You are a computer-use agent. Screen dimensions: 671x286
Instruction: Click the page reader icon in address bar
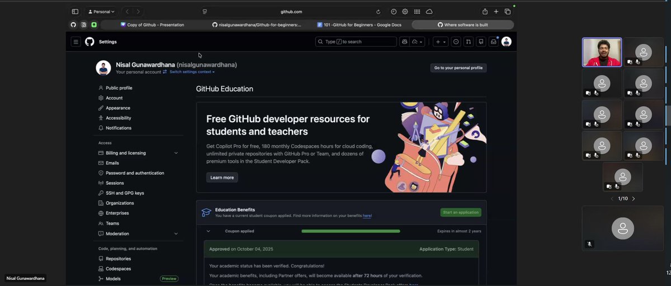[205, 12]
